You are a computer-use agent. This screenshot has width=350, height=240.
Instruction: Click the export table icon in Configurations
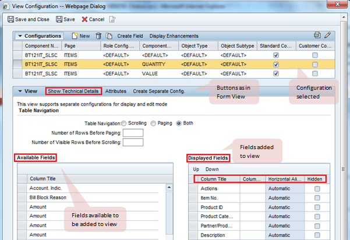click(317, 36)
